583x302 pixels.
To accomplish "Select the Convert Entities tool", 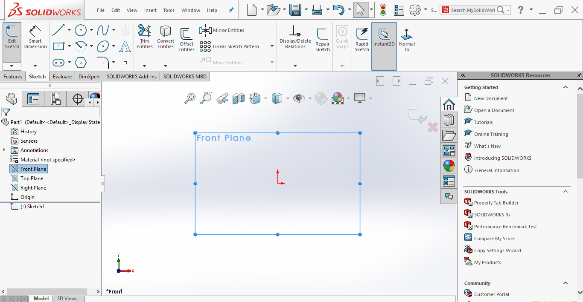I will (165, 37).
